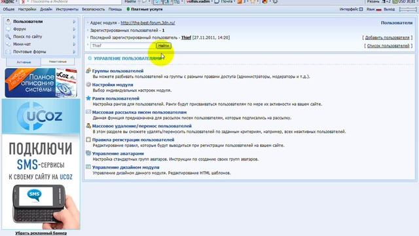419x236 pixels.
Task: Expand the Мини-чат module arrow
Action: [x=74, y=44]
